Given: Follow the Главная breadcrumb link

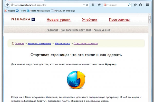Looking at the screenshot, I should coord(19,44).
